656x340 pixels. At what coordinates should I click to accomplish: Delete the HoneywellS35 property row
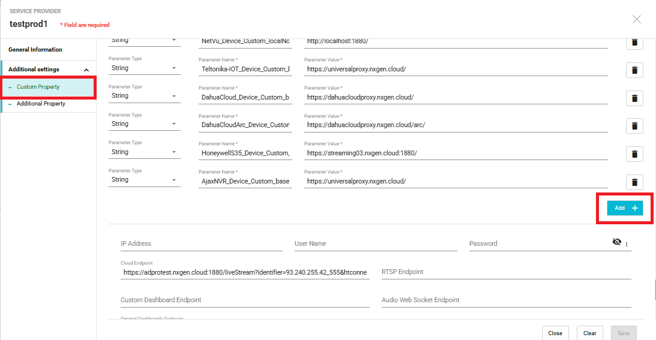634,154
